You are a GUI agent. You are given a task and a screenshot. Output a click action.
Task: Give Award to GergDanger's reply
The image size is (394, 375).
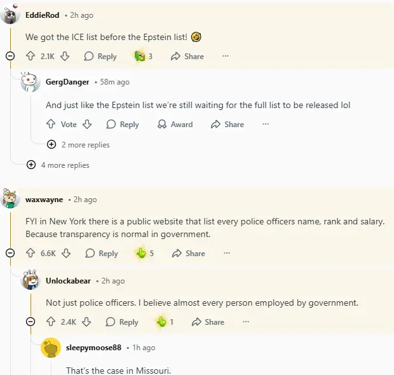pos(175,125)
